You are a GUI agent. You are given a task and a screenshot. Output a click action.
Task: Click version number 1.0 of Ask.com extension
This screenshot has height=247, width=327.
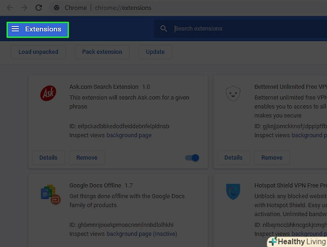click(146, 87)
